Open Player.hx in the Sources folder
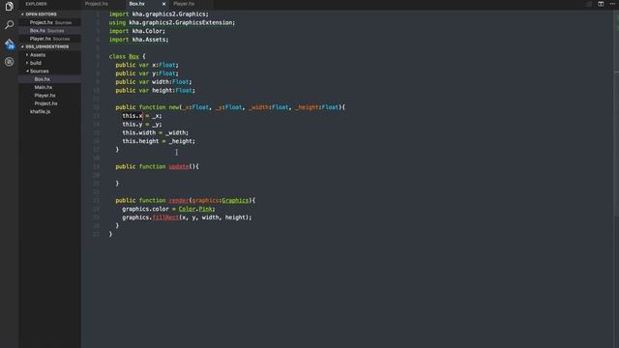 click(x=49, y=96)
